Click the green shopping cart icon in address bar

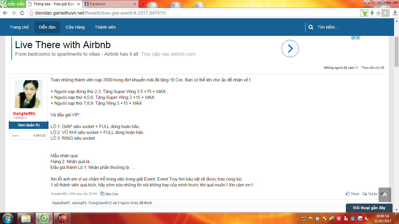pyautogui.click(x=364, y=13)
